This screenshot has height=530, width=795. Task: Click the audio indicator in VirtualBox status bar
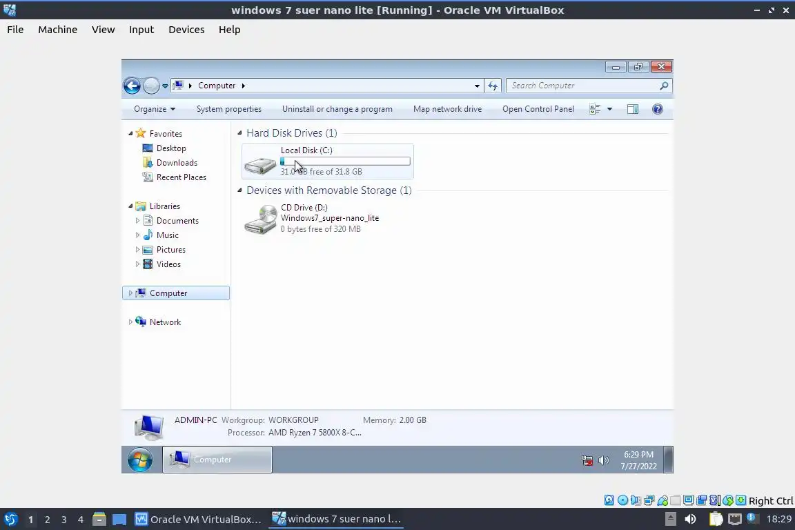pos(636,500)
